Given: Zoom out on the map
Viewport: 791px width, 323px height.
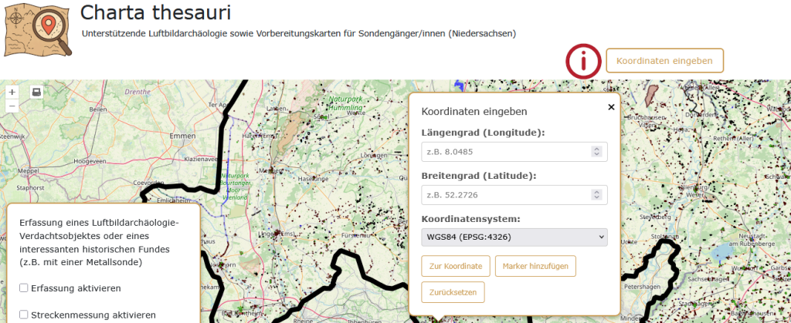Looking at the screenshot, I should pos(12,106).
